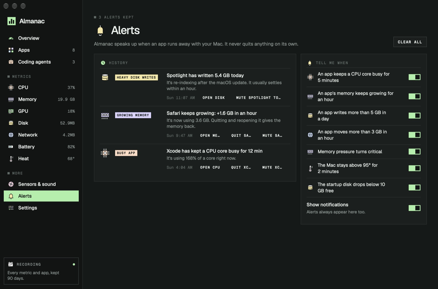
Task: Click the Battery 82% value in sidebar
Action: [x=71, y=147]
